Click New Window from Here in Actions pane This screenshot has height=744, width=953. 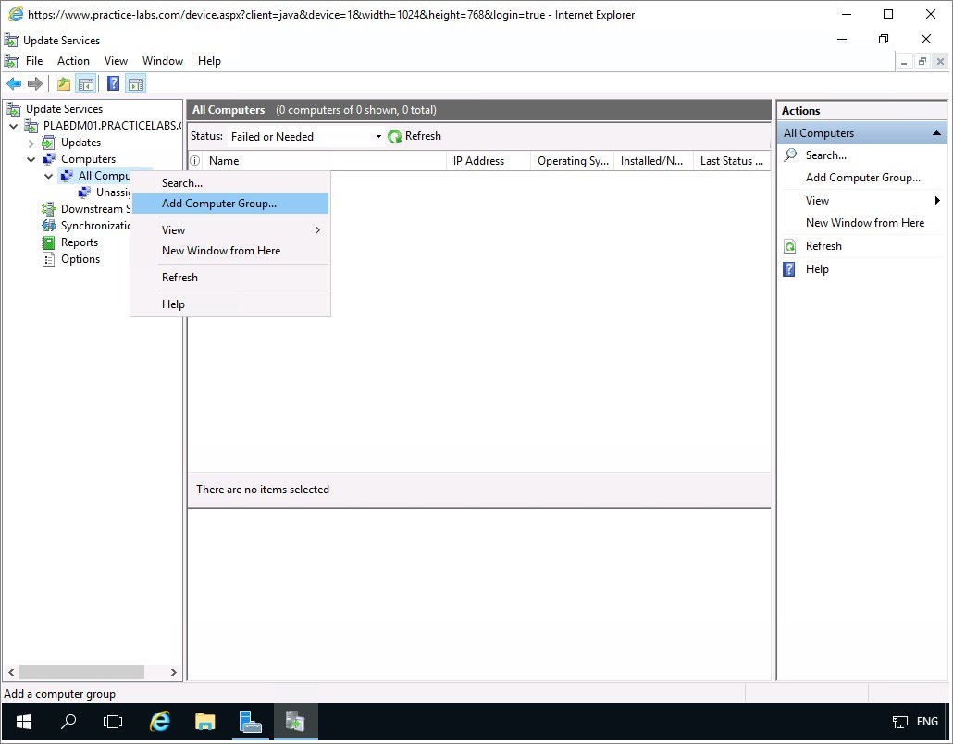(864, 223)
